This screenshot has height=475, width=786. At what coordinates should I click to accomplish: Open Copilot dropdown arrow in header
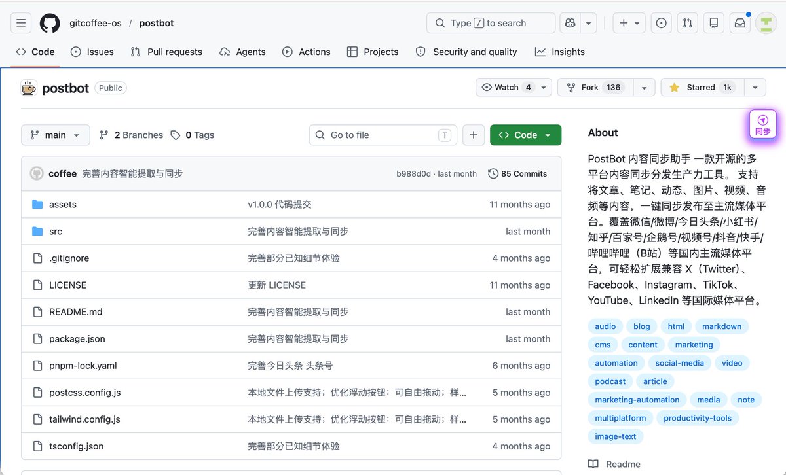[x=589, y=23]
